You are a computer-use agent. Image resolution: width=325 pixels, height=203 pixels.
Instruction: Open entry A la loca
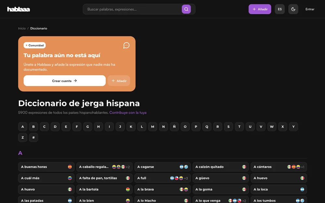pyautogui.click(x=279, y=189)
